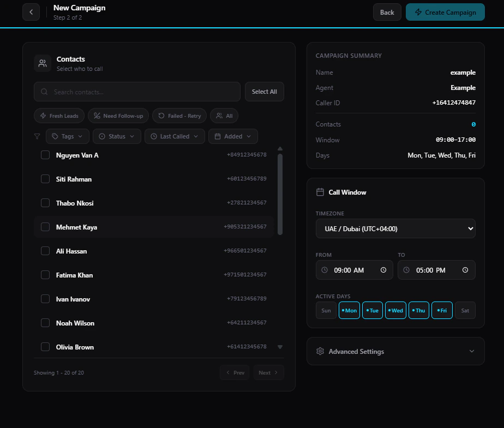
Task: Click phone number +84912345678
Action: pyautogui.click(x=247, y=154)
